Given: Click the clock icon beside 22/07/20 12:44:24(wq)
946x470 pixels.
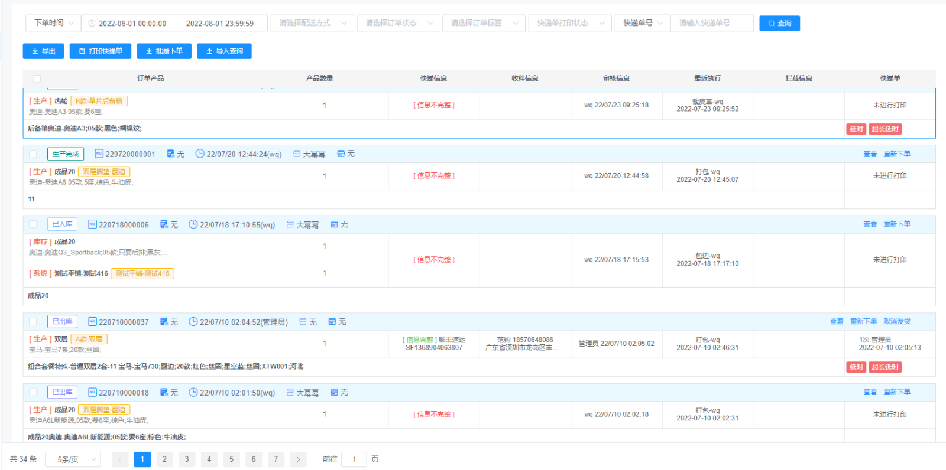Looking at the screenshot, I should 200,154.
